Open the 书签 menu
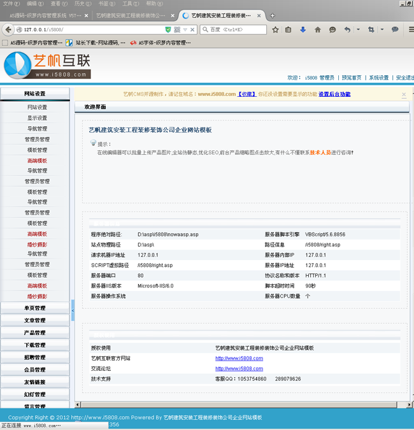Screen dimensions: 414x430 click(x=106, y=4)
